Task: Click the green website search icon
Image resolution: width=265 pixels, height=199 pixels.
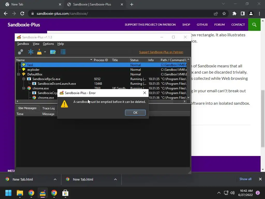Action: (x=254, y=25)
